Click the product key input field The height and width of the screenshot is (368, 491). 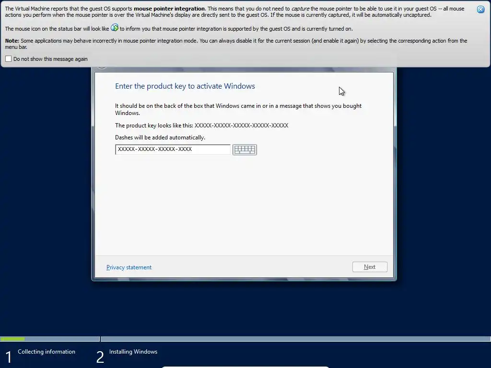pyautogui.click(x=173, y=149)
